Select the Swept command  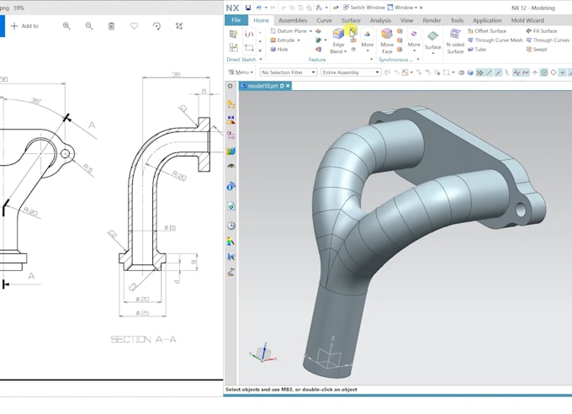[x=537, y=50]
